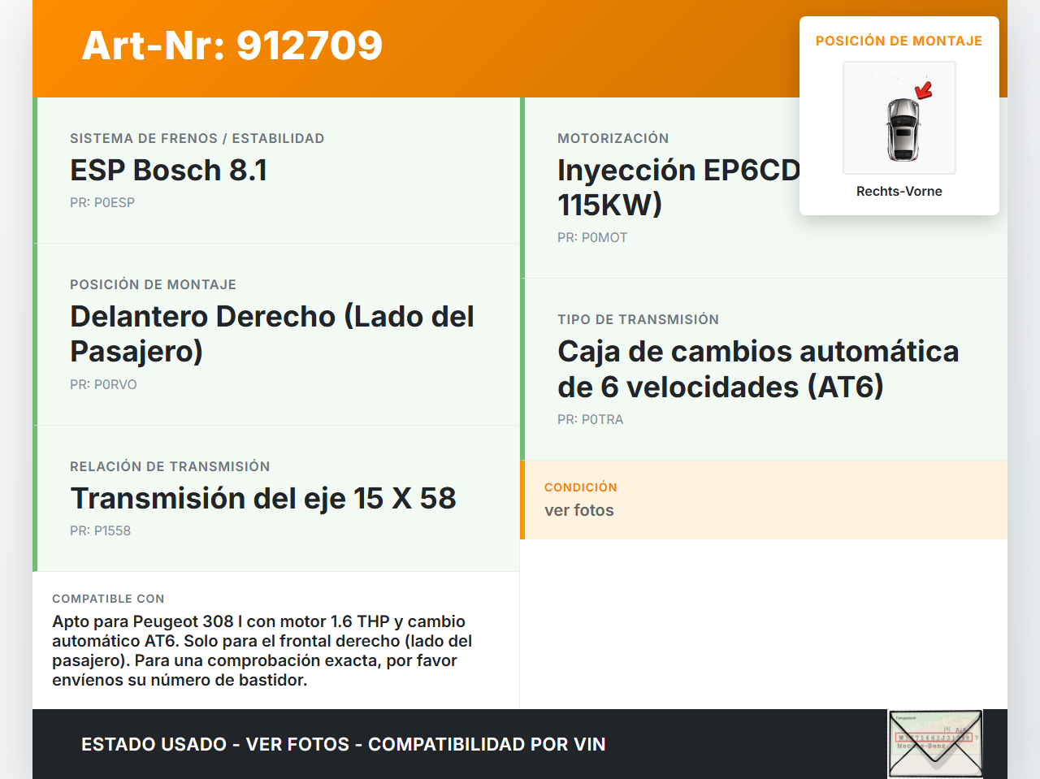Select the ESP Bosch 8.1 entry
1040x779 pixels.
click(x=168, y=171)
